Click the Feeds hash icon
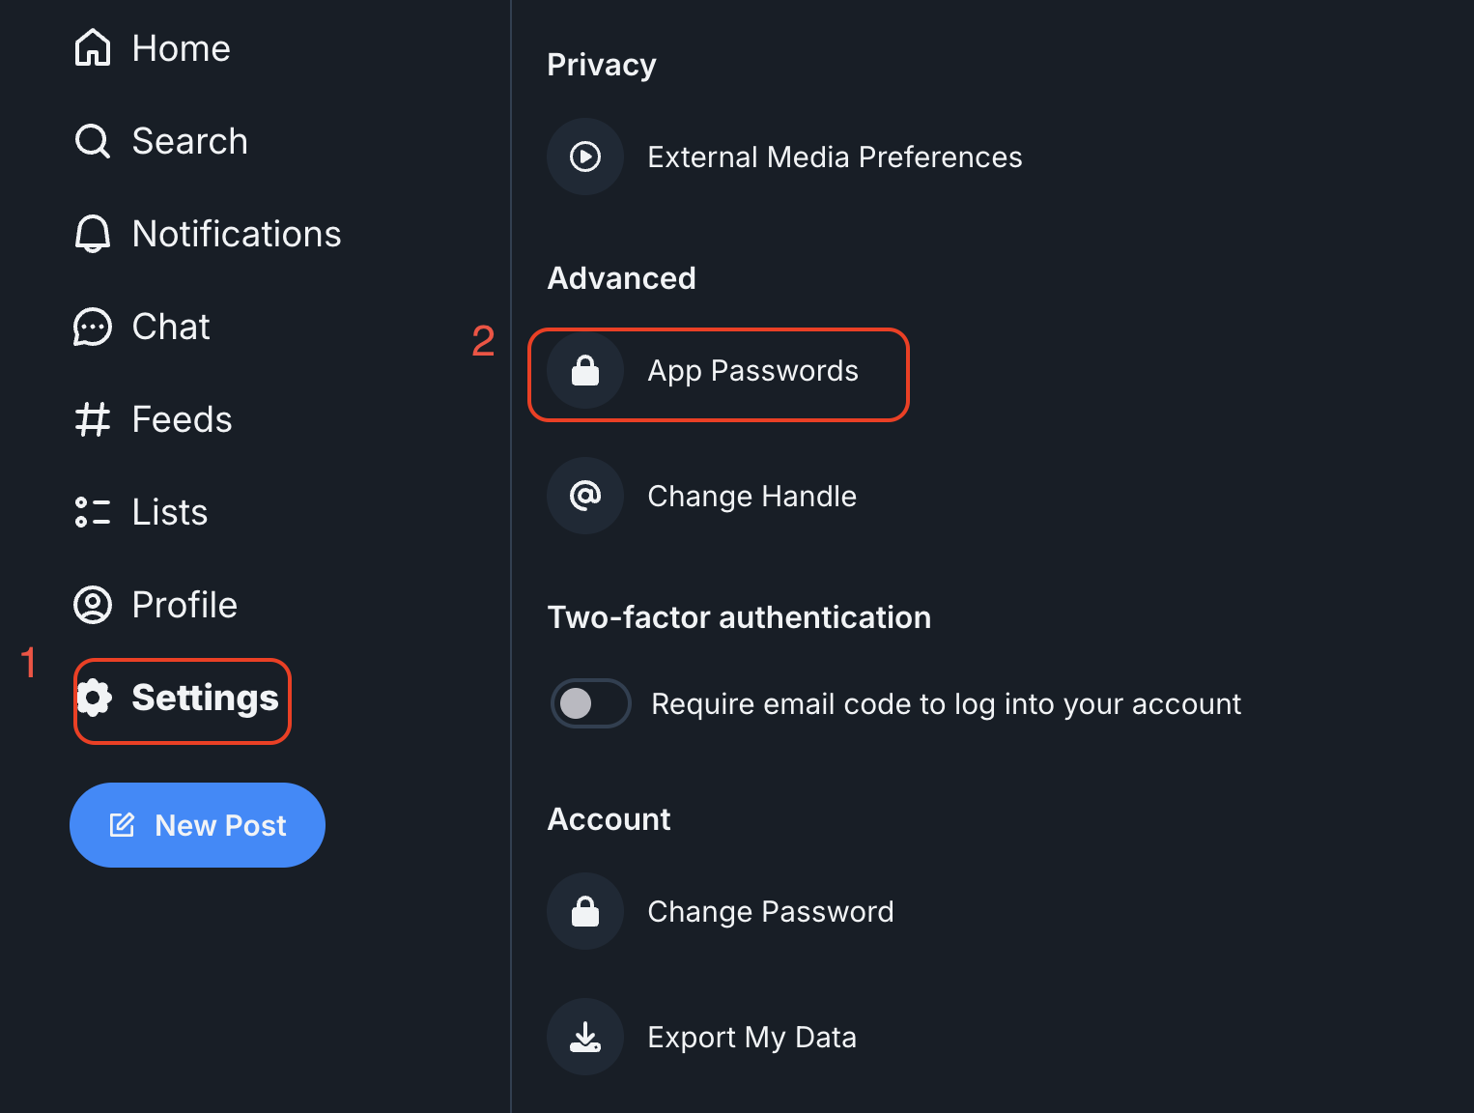Viewport: 1474px width, 1113px height. coord(93,419)
